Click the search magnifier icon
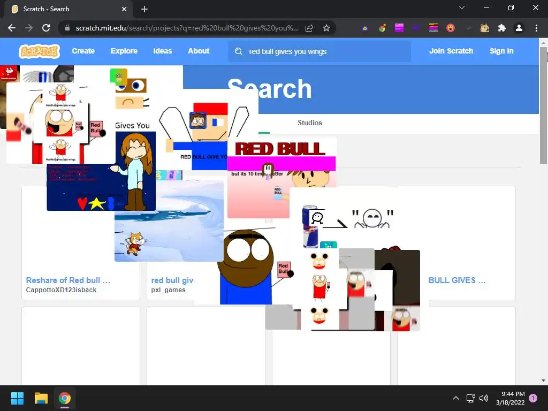This screenshot has height=411, width=548. pyautogui.click(x=238, y=51)
